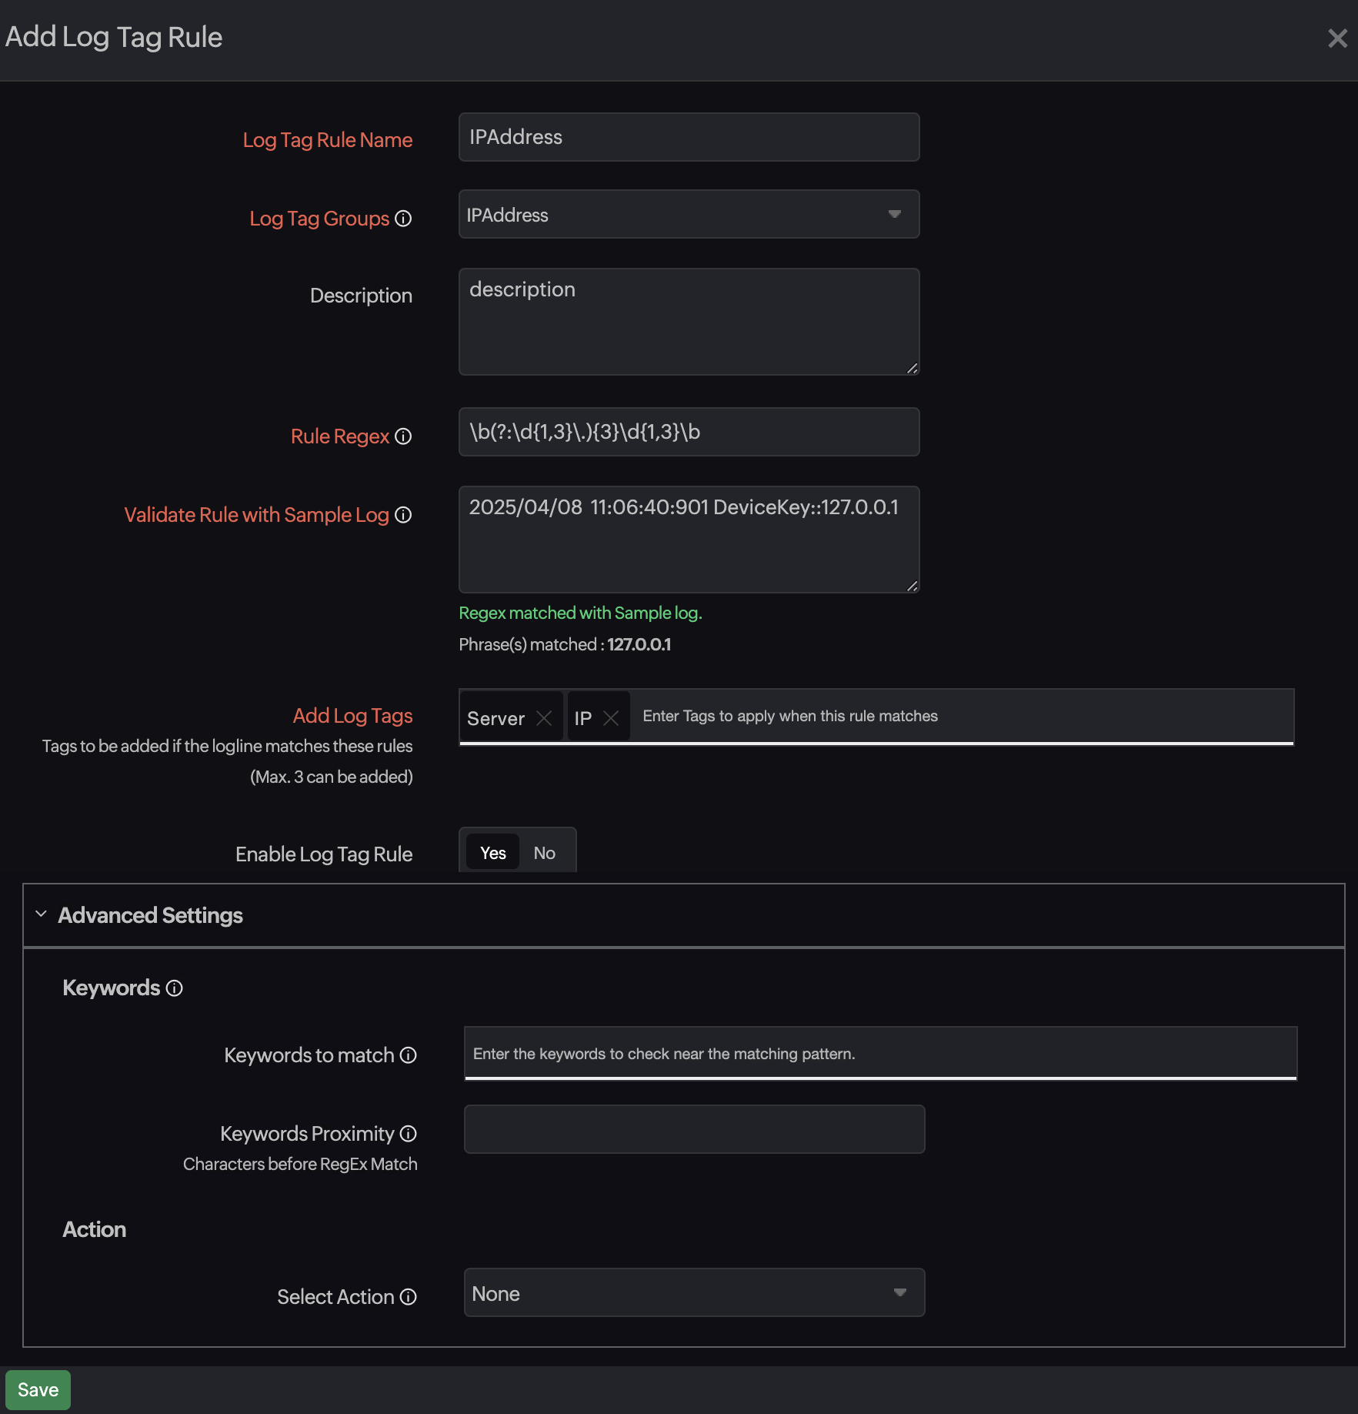Screen dimensions: 1358x1414
Task: Save the log tag rule
Action: [38, 1389]
